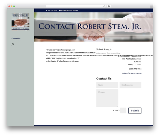160x136 pixels.
Task: Click phone number 254.776.0554 in header
Action: pos(52,11)
